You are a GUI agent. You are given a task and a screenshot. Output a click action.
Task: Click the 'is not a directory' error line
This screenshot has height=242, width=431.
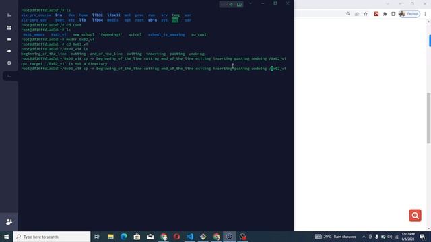coord(64,64)
